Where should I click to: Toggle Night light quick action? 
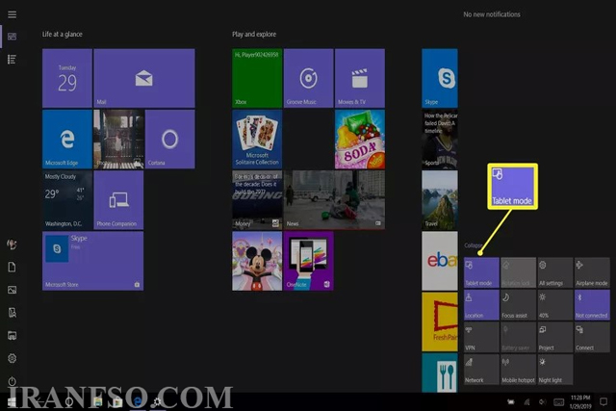555,370
